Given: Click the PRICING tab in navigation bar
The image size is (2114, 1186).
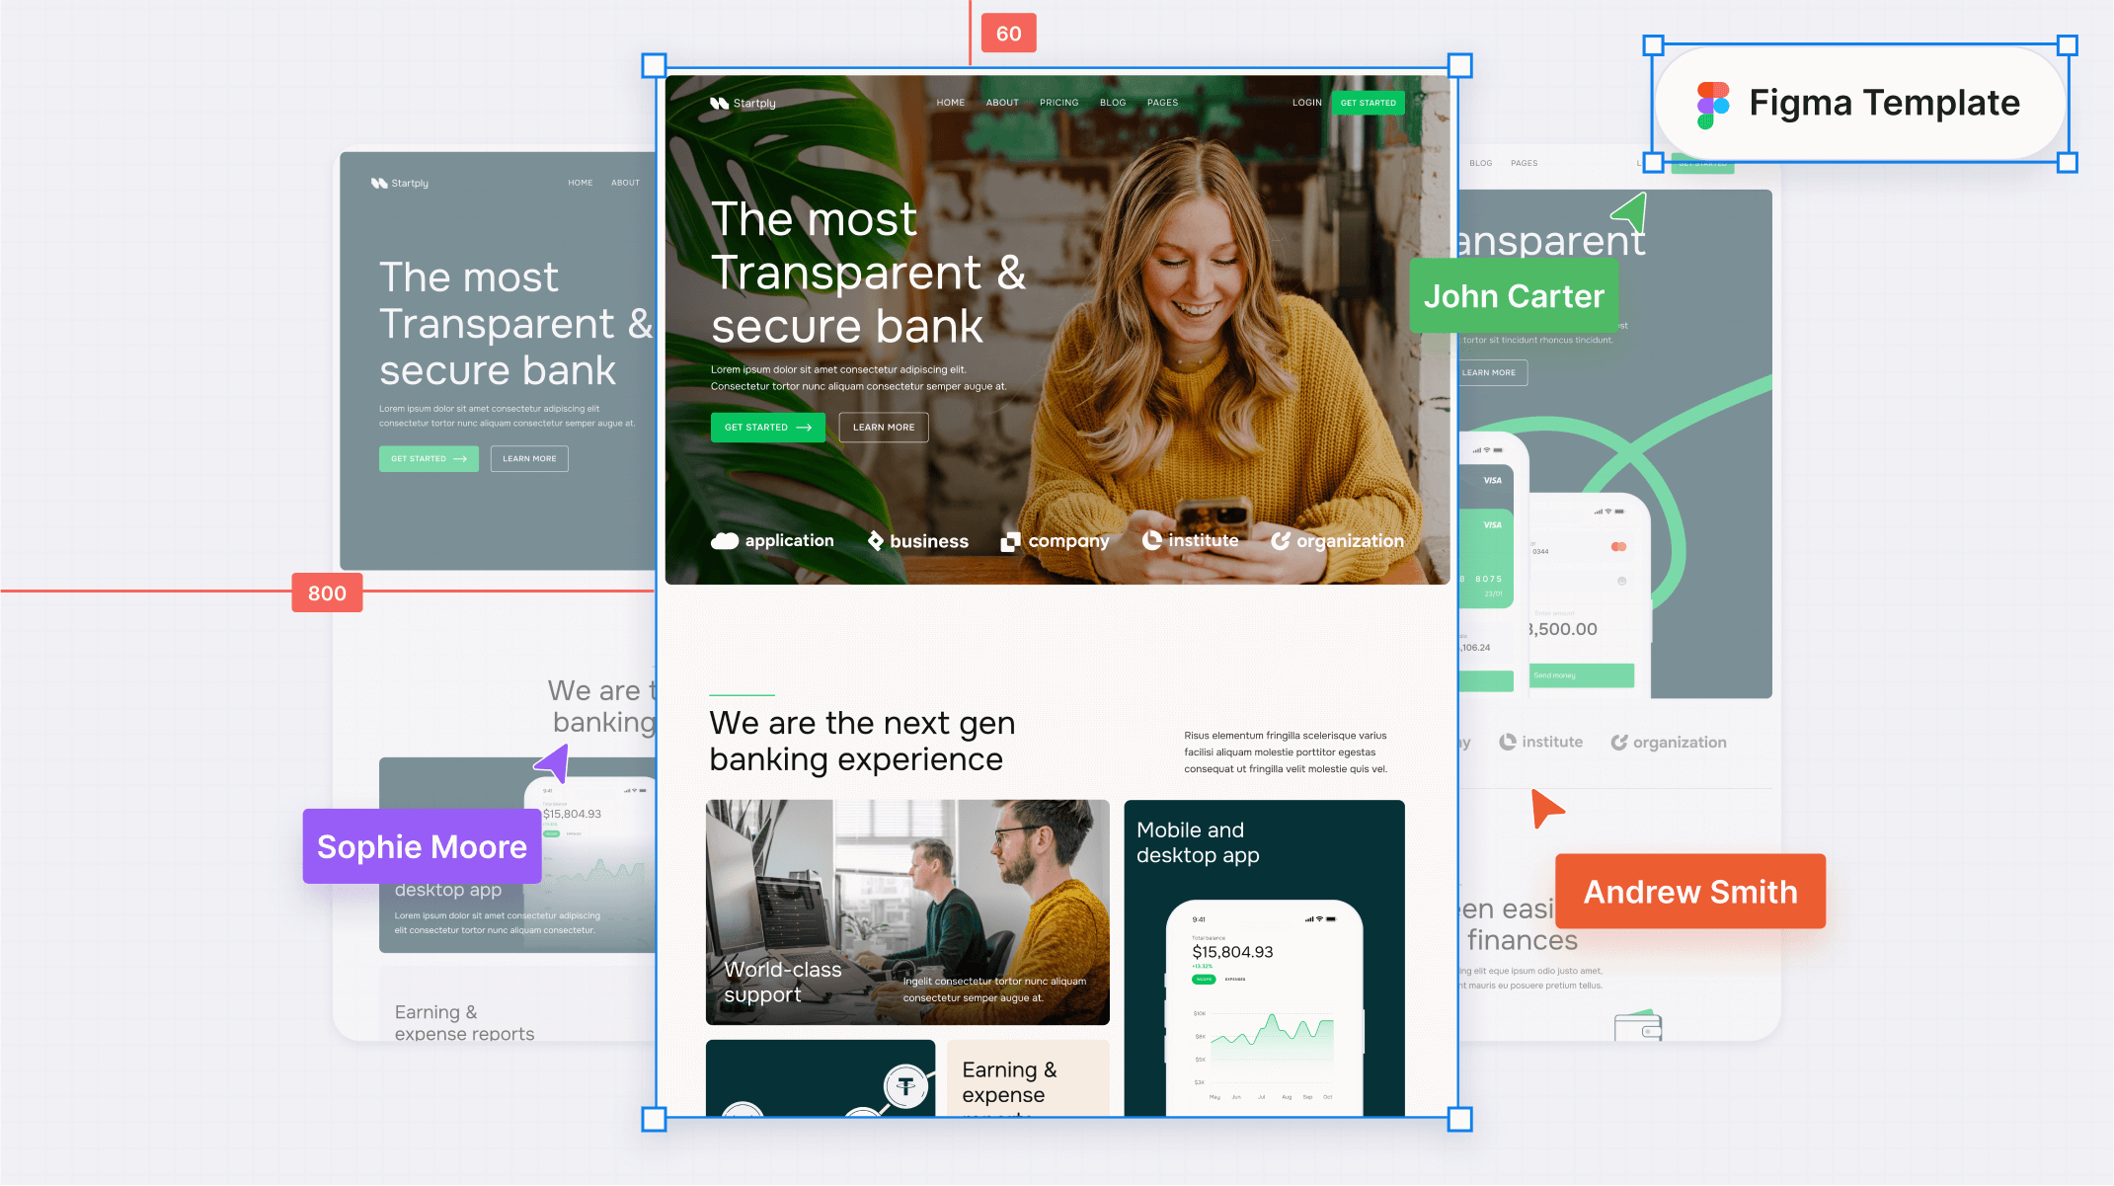Looking at the screenshot, I should click(1057, 102).
